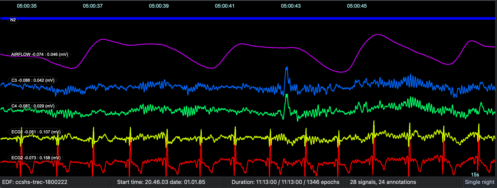Select the C3 channel label

click(x=33, y=80)
